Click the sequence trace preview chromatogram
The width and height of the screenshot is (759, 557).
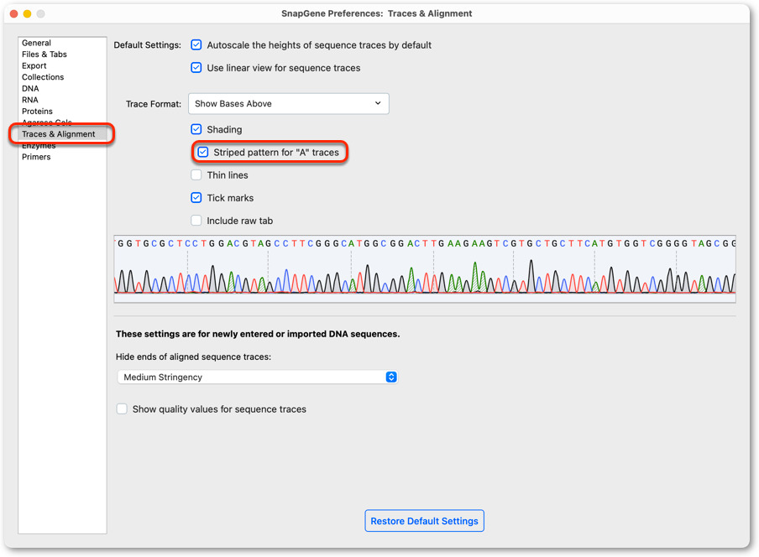click(425, 268)
